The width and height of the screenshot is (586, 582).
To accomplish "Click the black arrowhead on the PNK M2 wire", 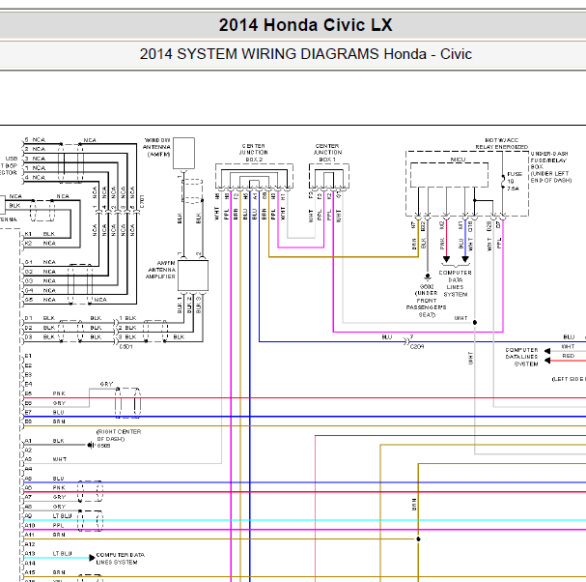I will pos(446,259).
